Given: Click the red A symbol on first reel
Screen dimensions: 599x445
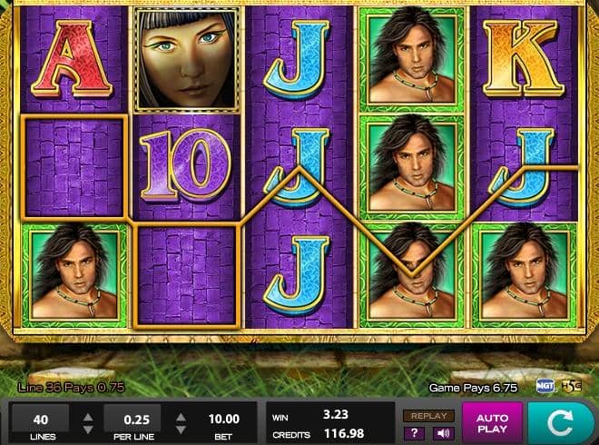Looking at the screenshot, I should tap(72, 58).
